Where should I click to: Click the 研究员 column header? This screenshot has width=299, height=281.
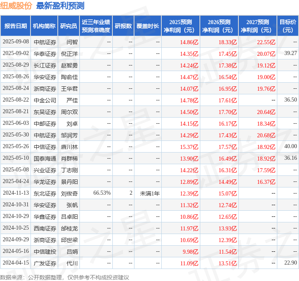pyautogui.click(x=69, y=26)
